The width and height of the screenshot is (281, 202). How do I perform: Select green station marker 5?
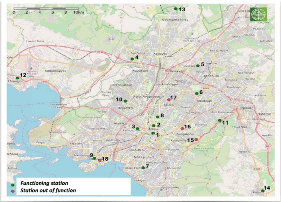tap(198, 66)
